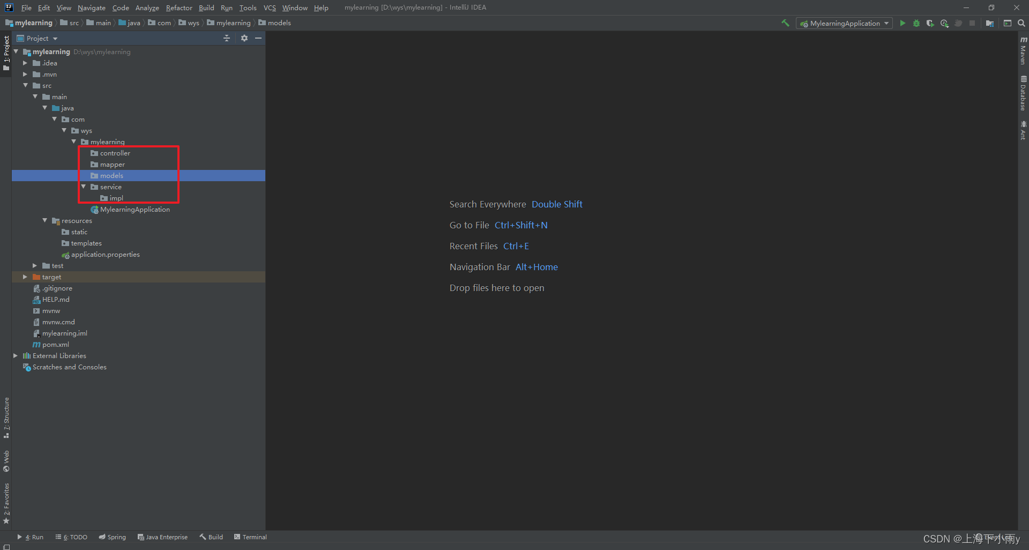Expand the .idea folder arrow
This screenshot has width=1029, height=550.
(25, 63)
